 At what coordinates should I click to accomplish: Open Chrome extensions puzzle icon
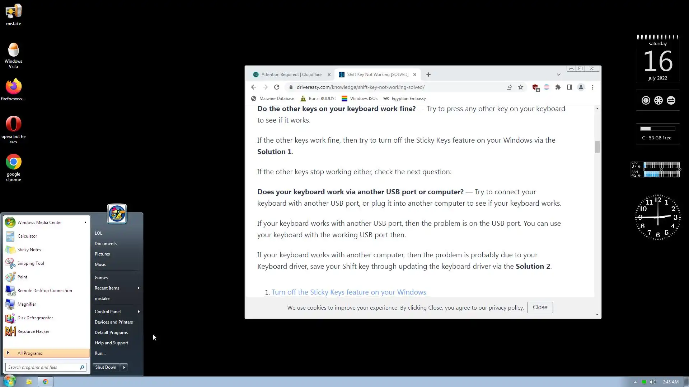(x=558, y=87)
